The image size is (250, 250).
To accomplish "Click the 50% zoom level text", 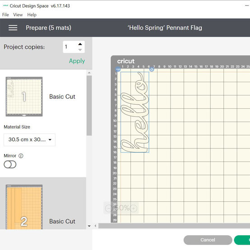I will [122, 208].
